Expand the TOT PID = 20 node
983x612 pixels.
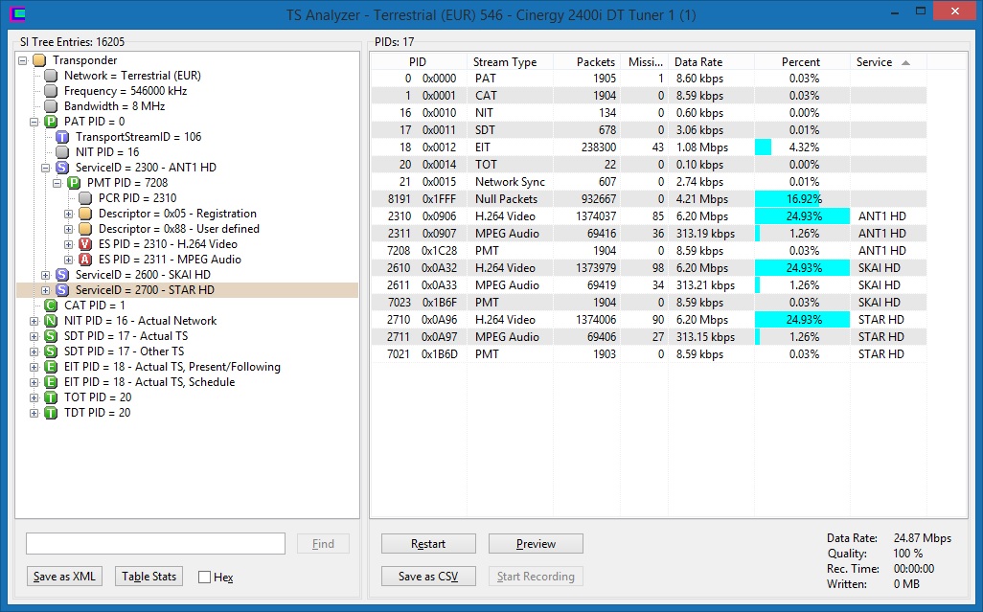pyautogui.click(x=34, y=397)
